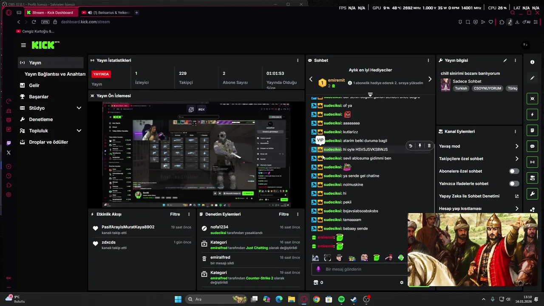Click the KICK logo
The image size is (544, 306).
[45, 45]
